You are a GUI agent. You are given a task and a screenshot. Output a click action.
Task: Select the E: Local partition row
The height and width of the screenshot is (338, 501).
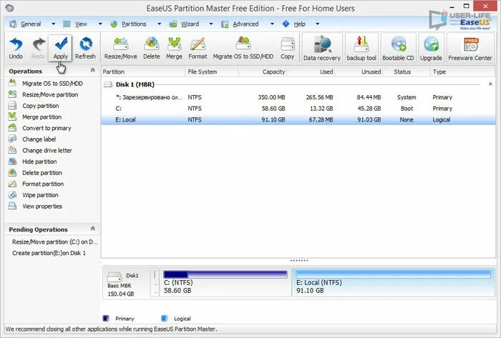[298, 119]
